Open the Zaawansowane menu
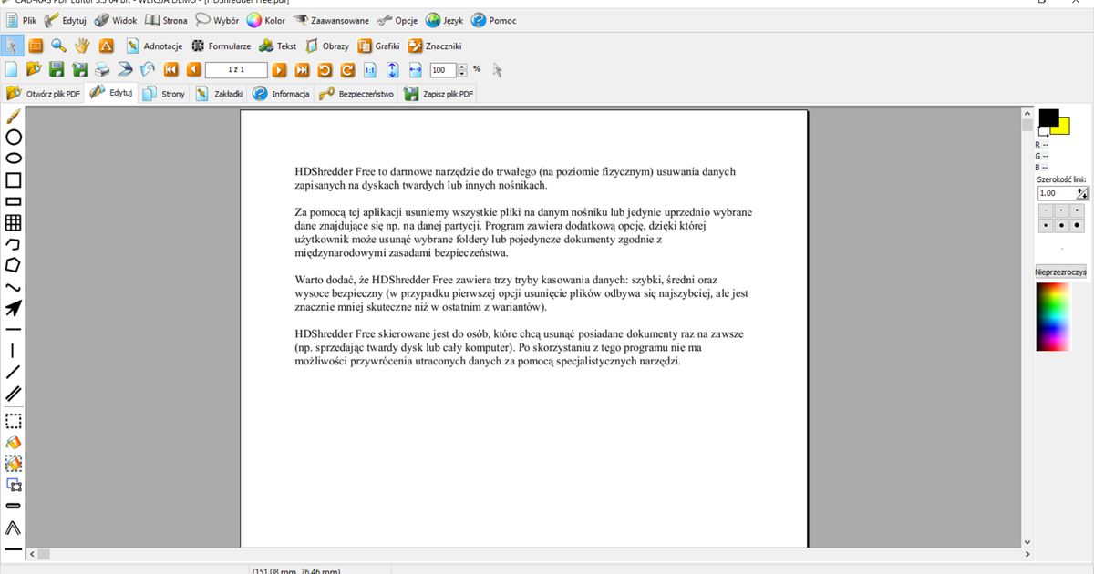Viewport: 1094px width, 574px height. [331, 20]
